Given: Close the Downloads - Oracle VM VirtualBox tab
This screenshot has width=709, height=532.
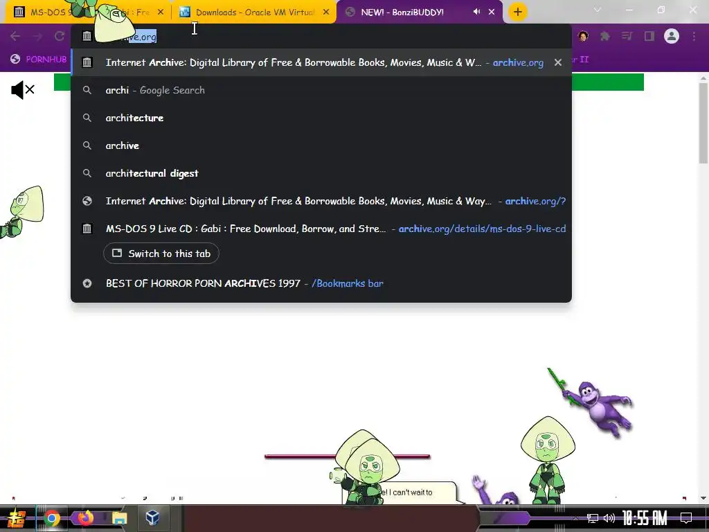Looking at the screenshot, I should [x=326, y=12].
